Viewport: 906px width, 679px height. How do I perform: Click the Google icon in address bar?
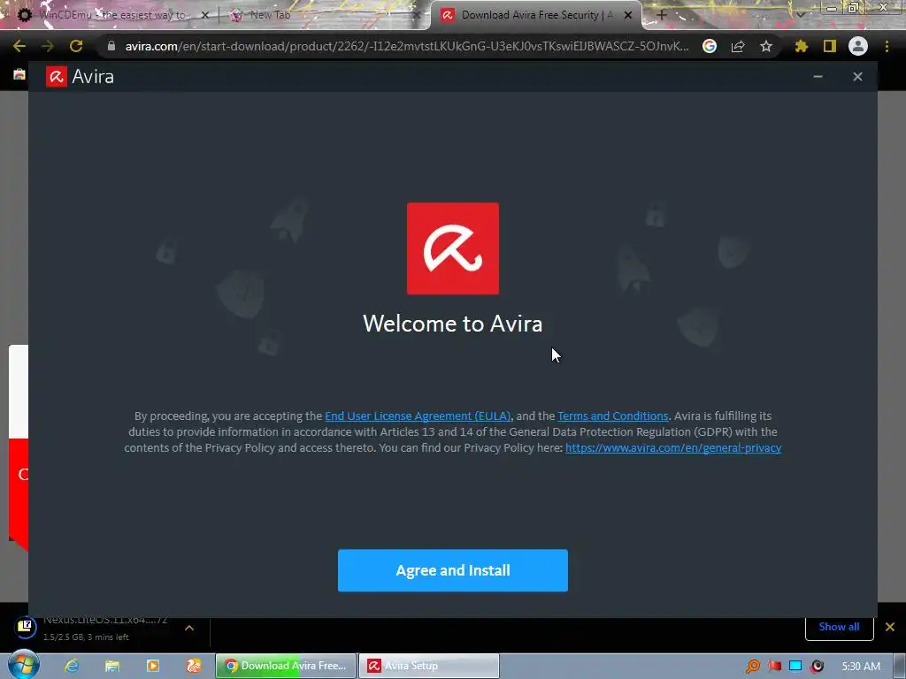710,46
